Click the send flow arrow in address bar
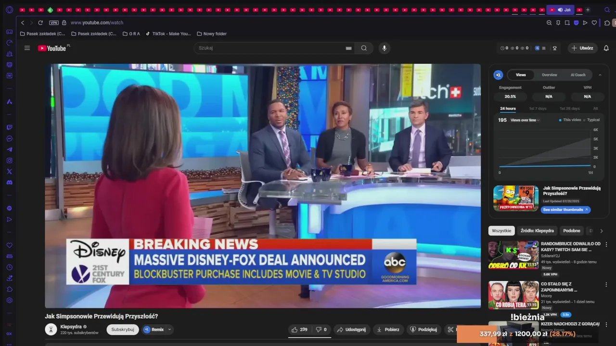 (x=585, y=23)
